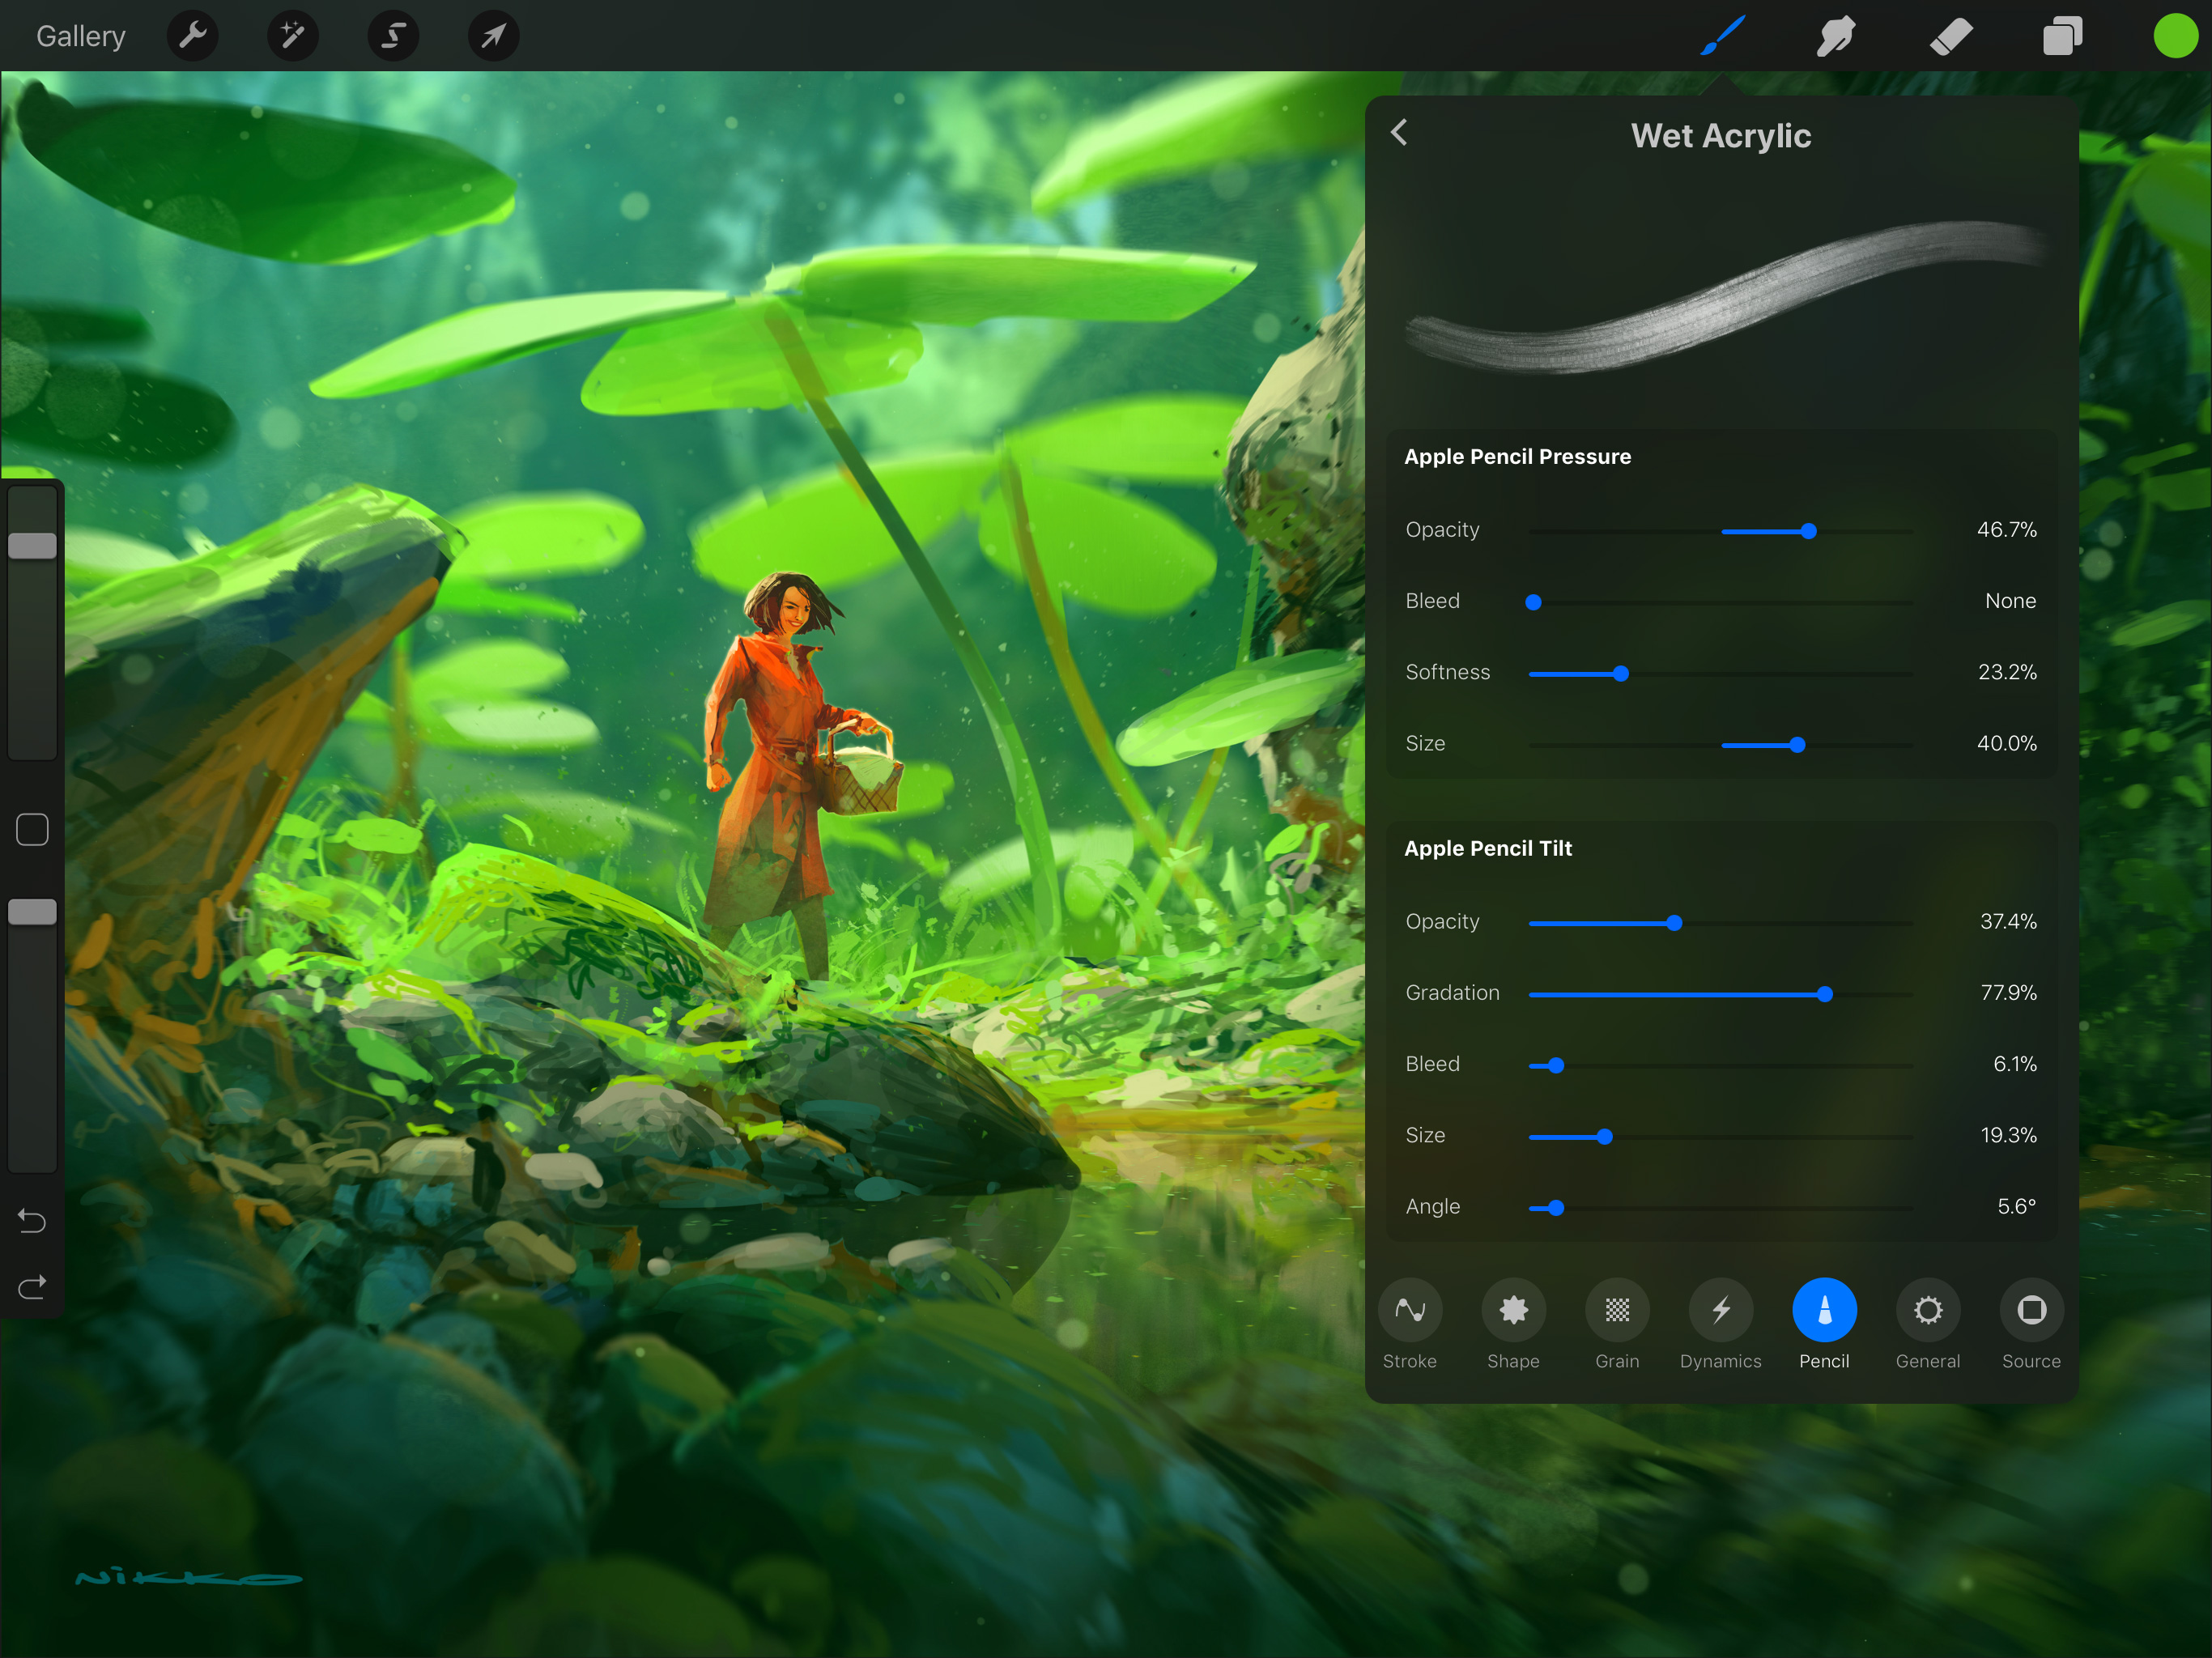Tap the sidebar modify button

(x=31, y=829)
